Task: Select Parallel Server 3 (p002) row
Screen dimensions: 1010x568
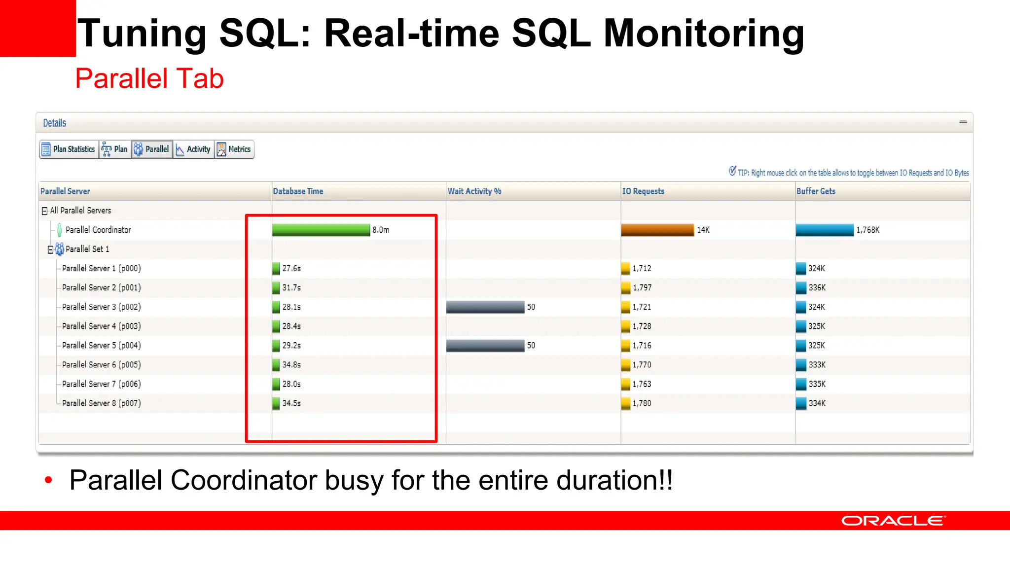Action: click(102, 307)
